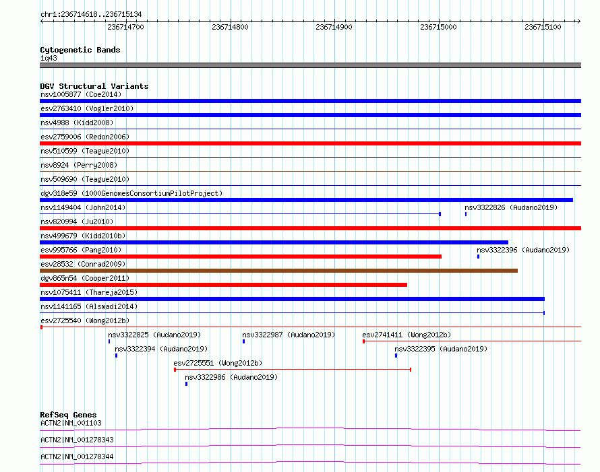Image resolution: width=600 pixels, height=472 pixels.
Task: Click the chr1:236714618..236715134 coordinates label
Action: [x=91, y=14]
